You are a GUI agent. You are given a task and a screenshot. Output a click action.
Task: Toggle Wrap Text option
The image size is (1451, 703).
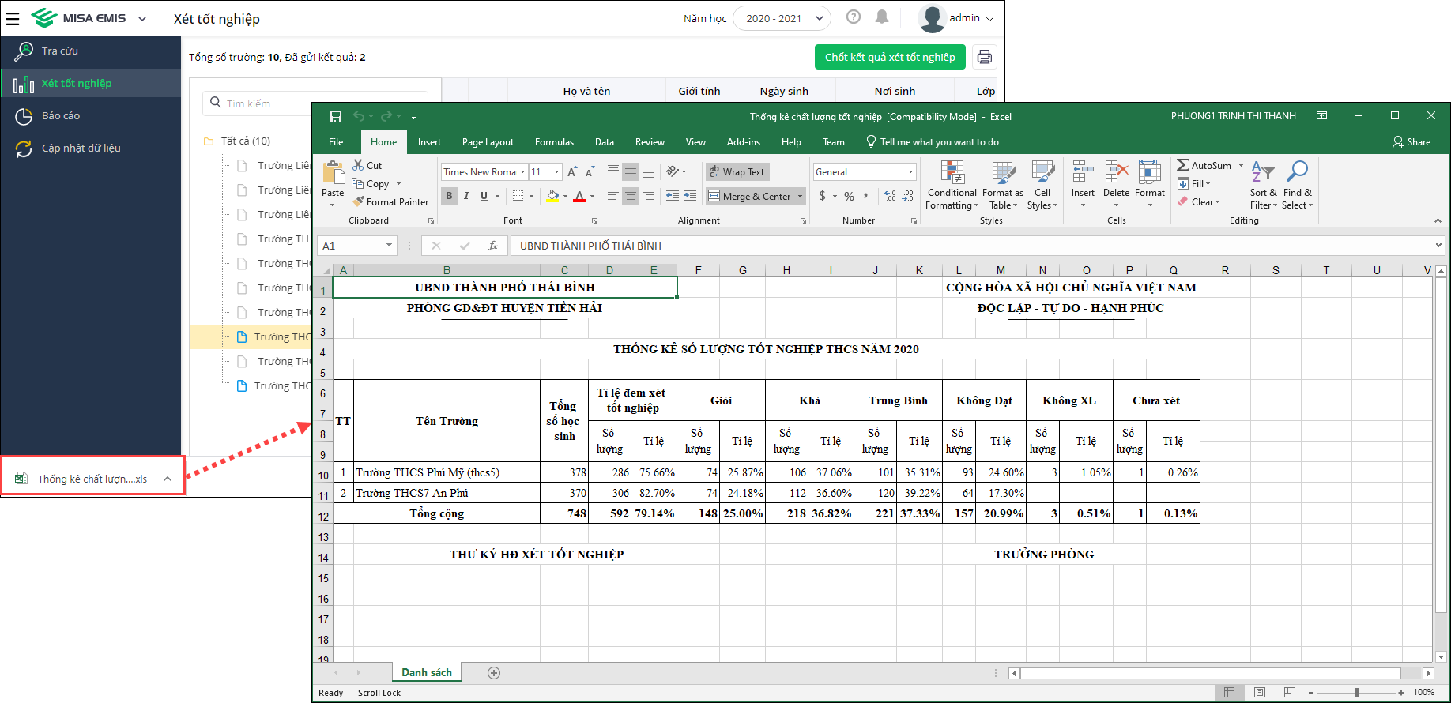pos(737,172)
